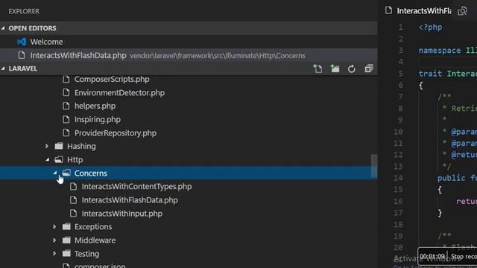Expand the Testing folder arrow
Screen dimensions: 477x268
[54, 253]
